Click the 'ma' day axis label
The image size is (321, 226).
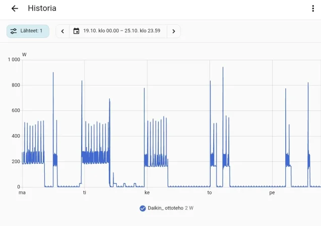pyautogui.click(x=22, y=192)
